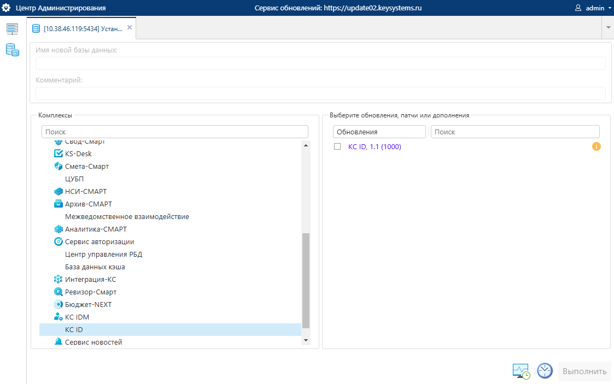Click the complexes list scrollbar thumb
614x384 pixels.
click(306, 281)
